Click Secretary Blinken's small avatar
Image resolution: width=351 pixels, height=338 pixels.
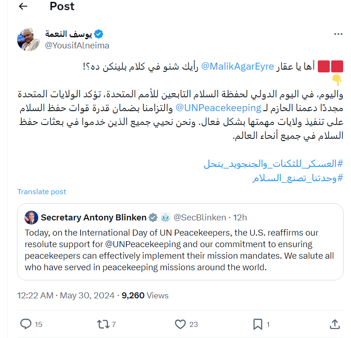point(32,217)
